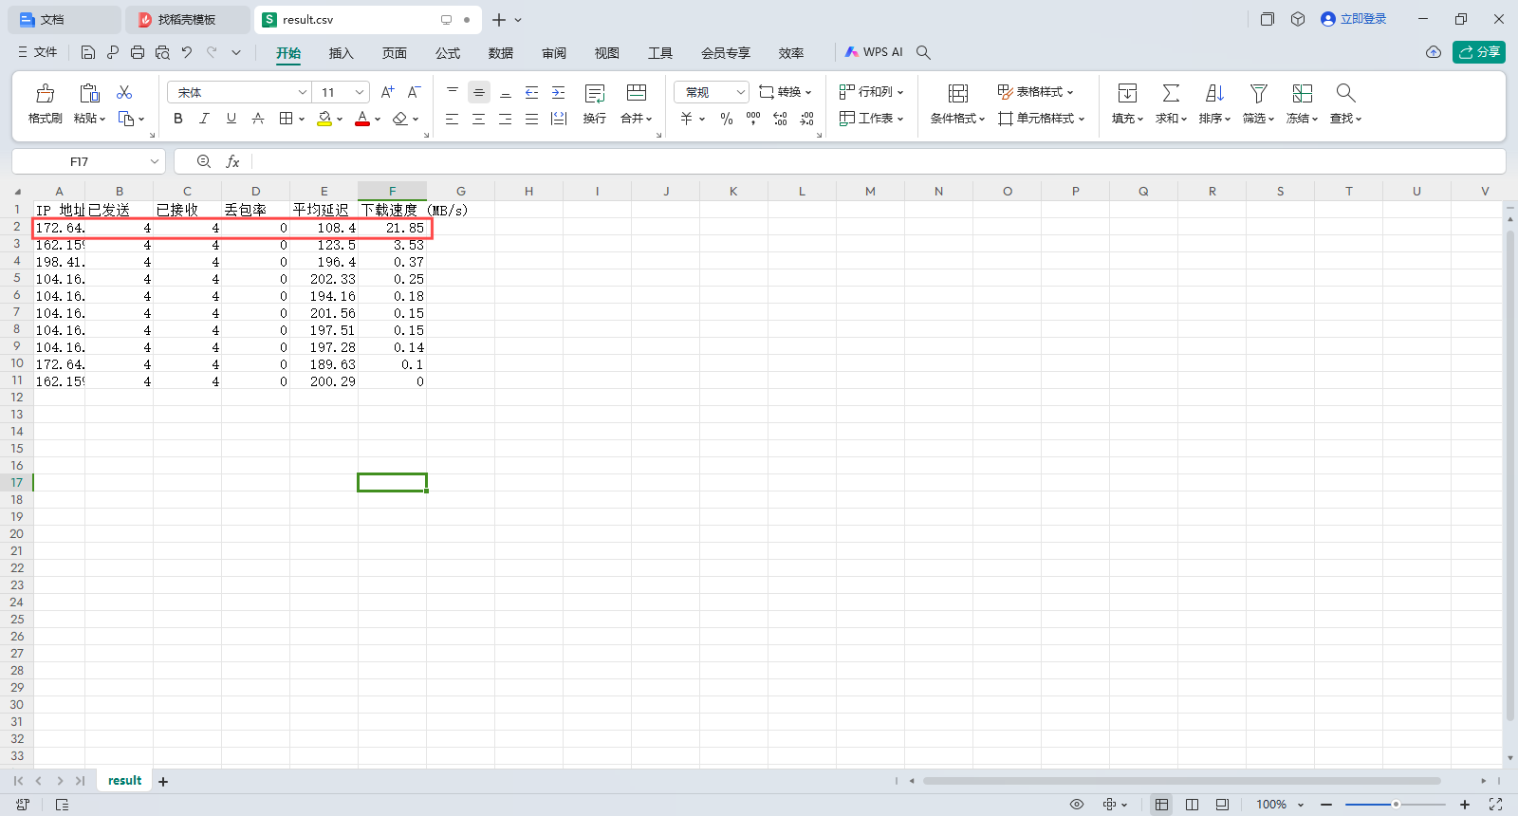Toggle vertical middle alignment
Image resolution: width=1518 pixels, height=816 pixels.
click(x=479, y=92)
